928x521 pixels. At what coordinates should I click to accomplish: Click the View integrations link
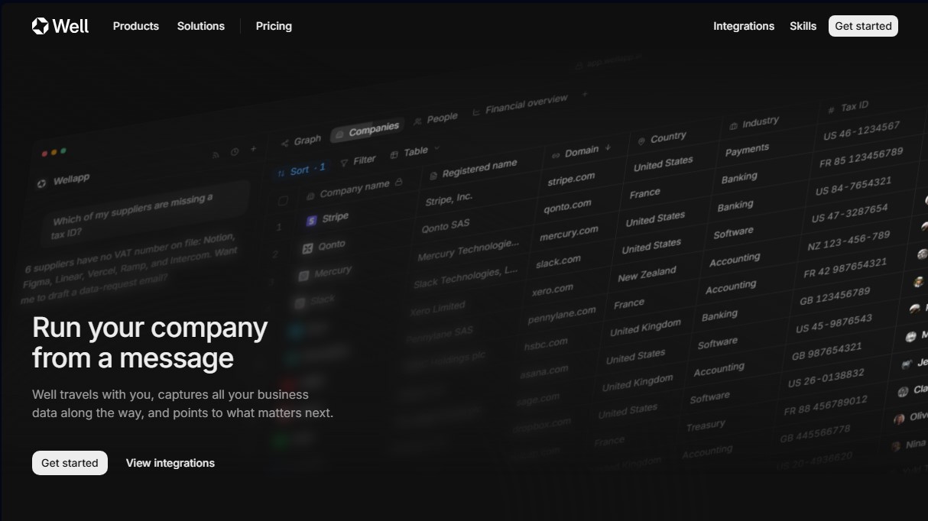170,463
